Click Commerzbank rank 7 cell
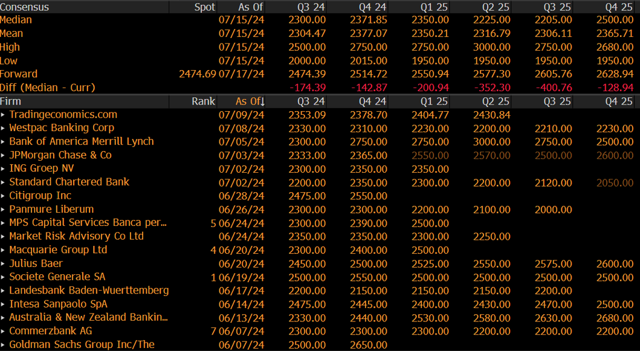Viewport: 640px width, 351px height. 213,332
